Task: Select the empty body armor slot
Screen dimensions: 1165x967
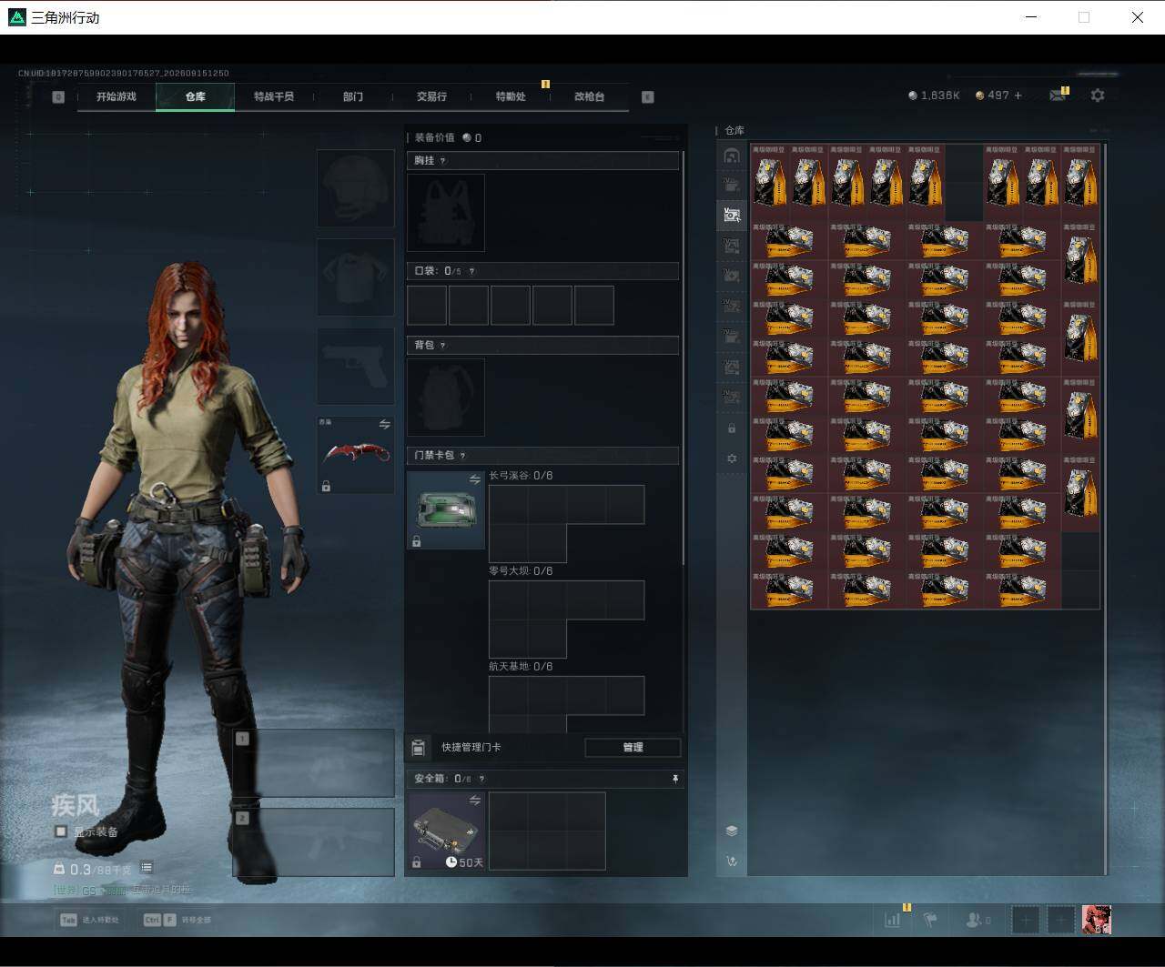Action: coord(355,277)
